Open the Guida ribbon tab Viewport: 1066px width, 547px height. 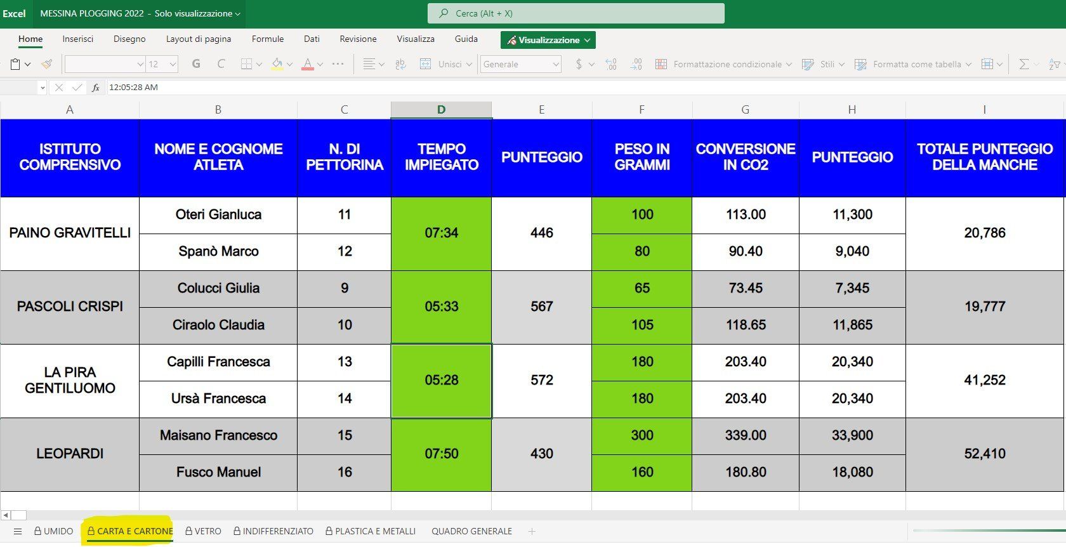466,39
